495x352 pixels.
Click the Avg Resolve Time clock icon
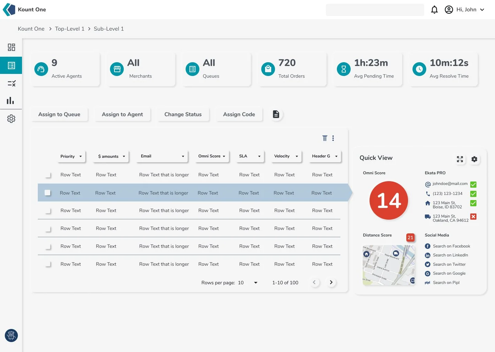[419, 69]
